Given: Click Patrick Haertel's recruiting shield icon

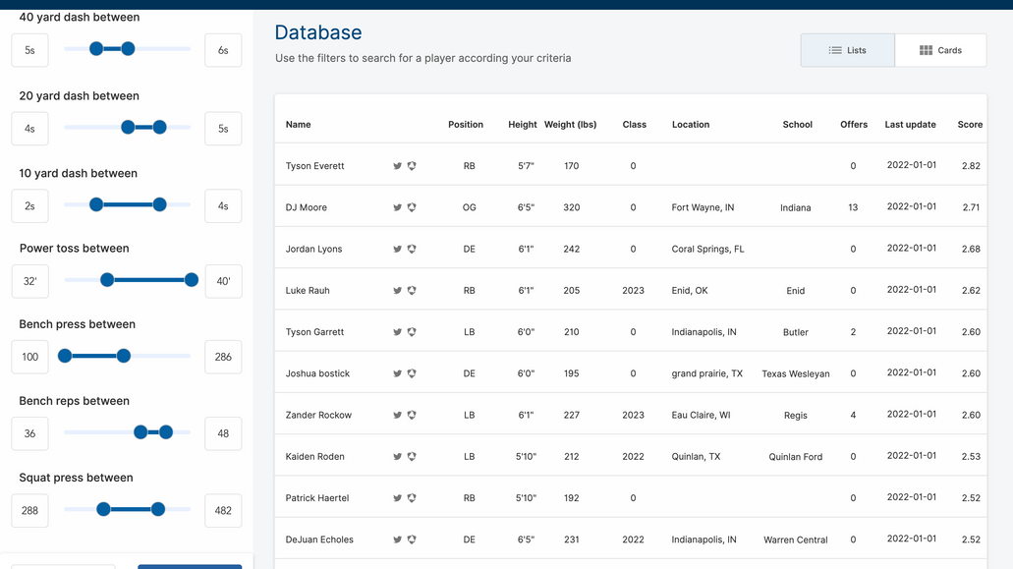Looking at the screenshot, I should click(412, 497).
